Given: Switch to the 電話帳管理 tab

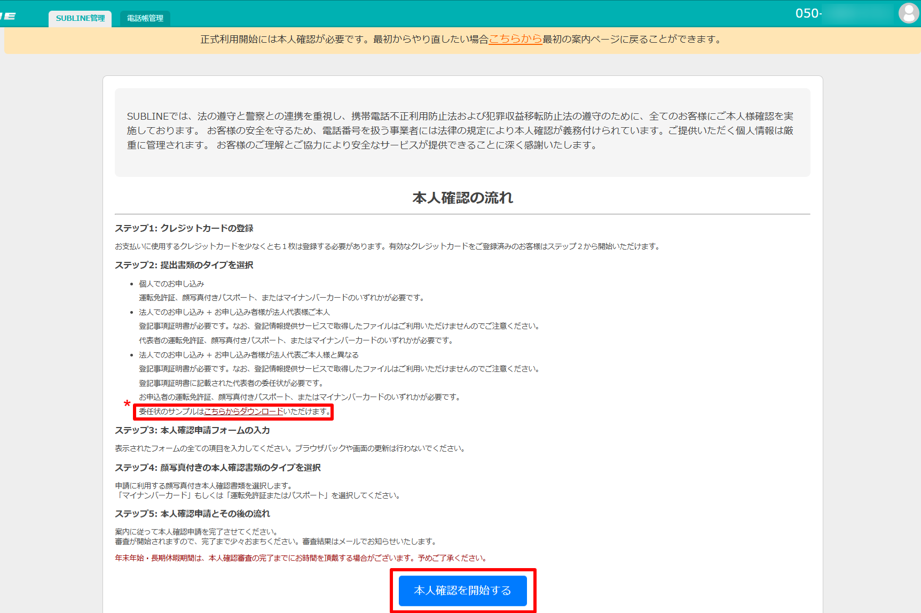Looking at the screenshot, I should pos(145,18).
